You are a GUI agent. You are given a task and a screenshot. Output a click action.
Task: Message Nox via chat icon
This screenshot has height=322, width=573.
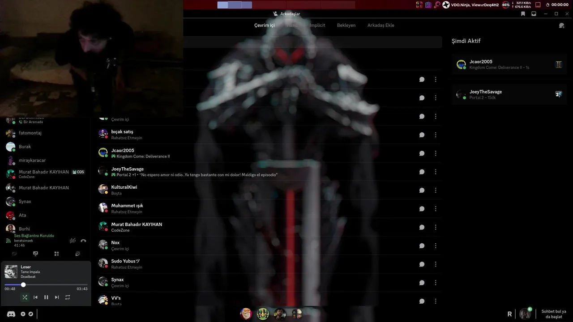pos(422,246)
